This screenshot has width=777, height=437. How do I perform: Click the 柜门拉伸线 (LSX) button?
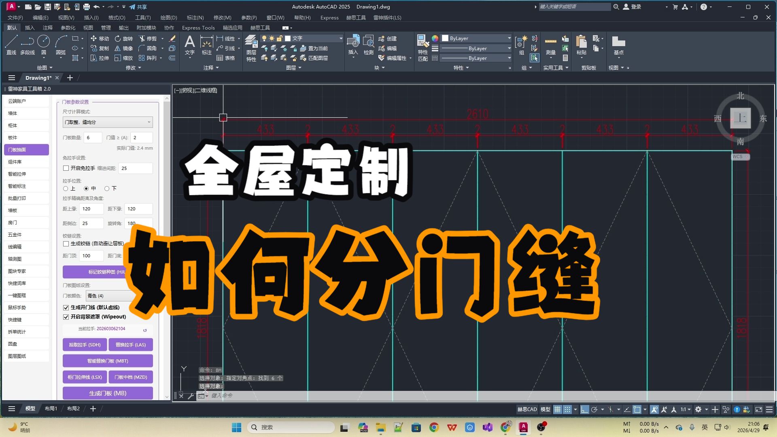coord(85,377)
